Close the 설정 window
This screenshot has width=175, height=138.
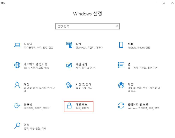tap(173, 3)
